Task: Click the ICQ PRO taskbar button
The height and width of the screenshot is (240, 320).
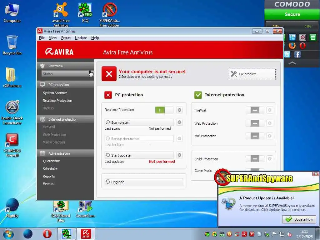Action: click(67, 234)
